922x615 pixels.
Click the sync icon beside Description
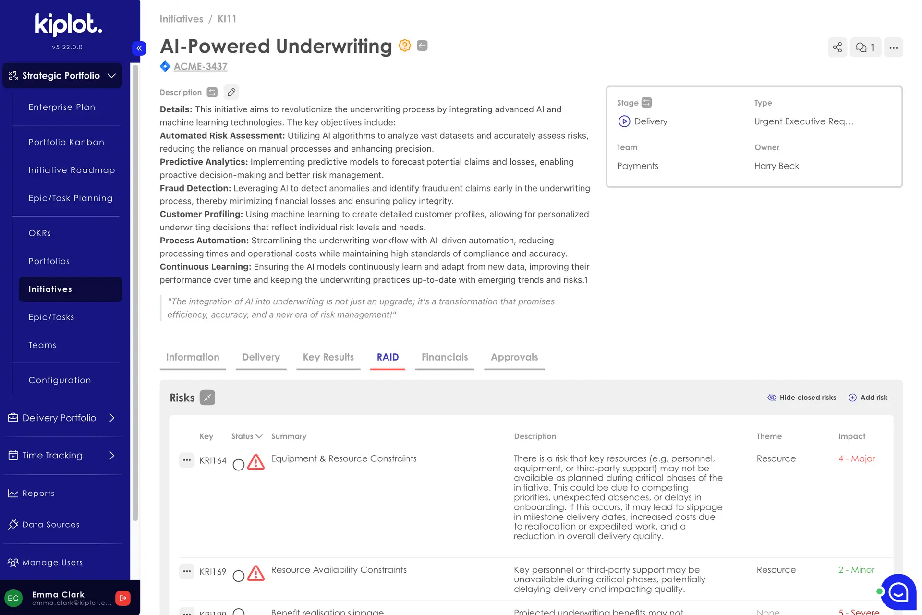(211, 92)
